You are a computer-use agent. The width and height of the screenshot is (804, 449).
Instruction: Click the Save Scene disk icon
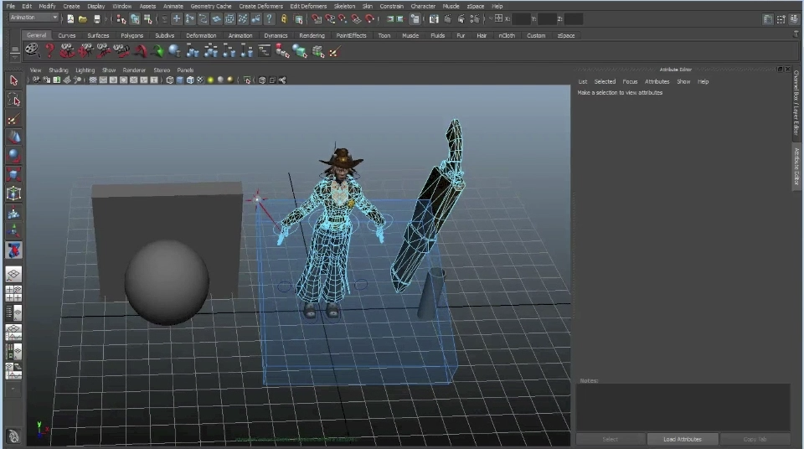tap(96, 19)
